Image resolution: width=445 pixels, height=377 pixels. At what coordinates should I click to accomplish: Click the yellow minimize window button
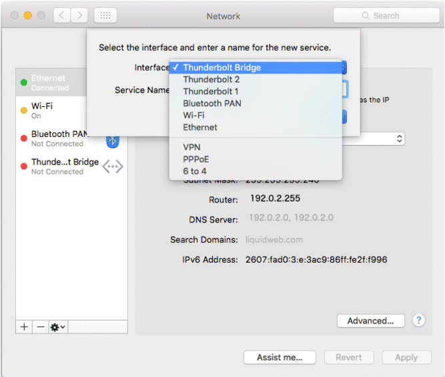(28, 15)
